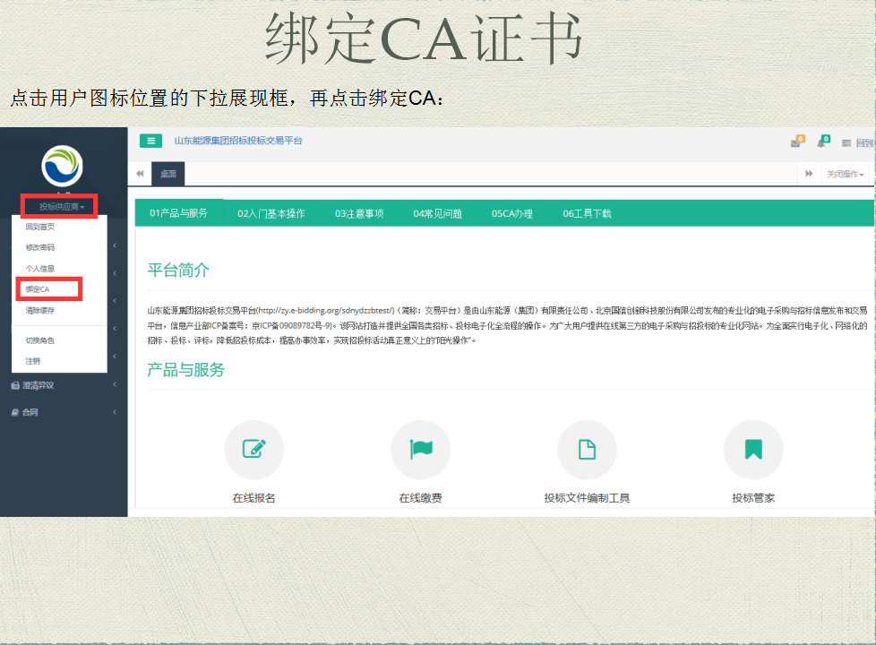The image size is (876, 645).
Task: Choose 修改密码 in the dropdown menu
Action: pyautogui.click(x=40, y=247)
